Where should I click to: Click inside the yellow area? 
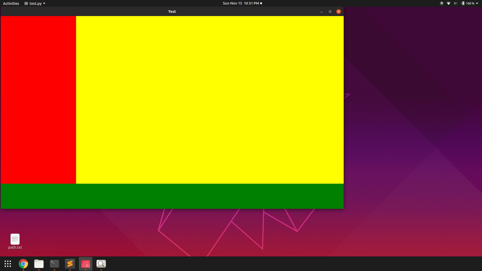[x=210, y=100]
